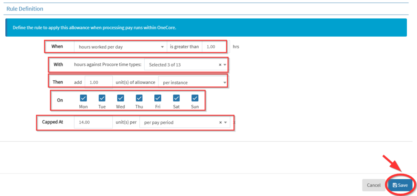Image resolution: width=417 pixels, height=196 pixels.
Task: Expand the 'per instance' allowance dropdown
Action: [x=192, y=82]
